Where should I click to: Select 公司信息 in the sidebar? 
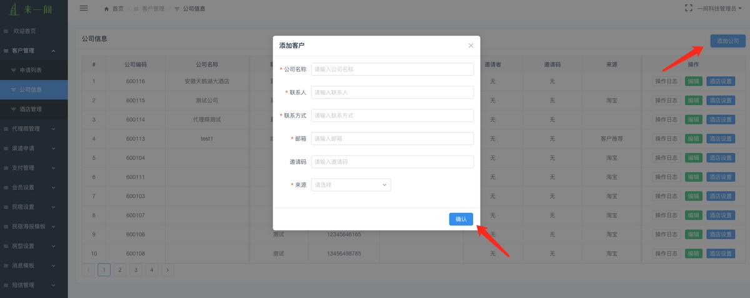[34, 90]
